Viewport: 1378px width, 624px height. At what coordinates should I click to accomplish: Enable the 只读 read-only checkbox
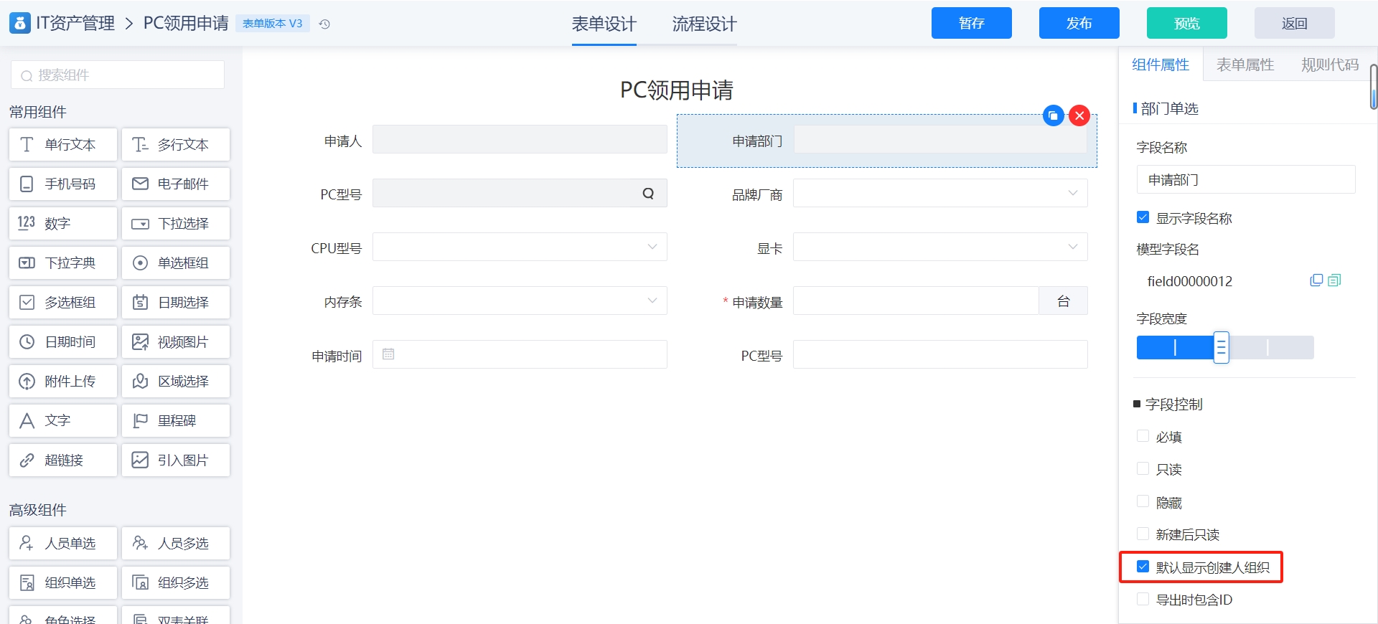point(1143,468)
